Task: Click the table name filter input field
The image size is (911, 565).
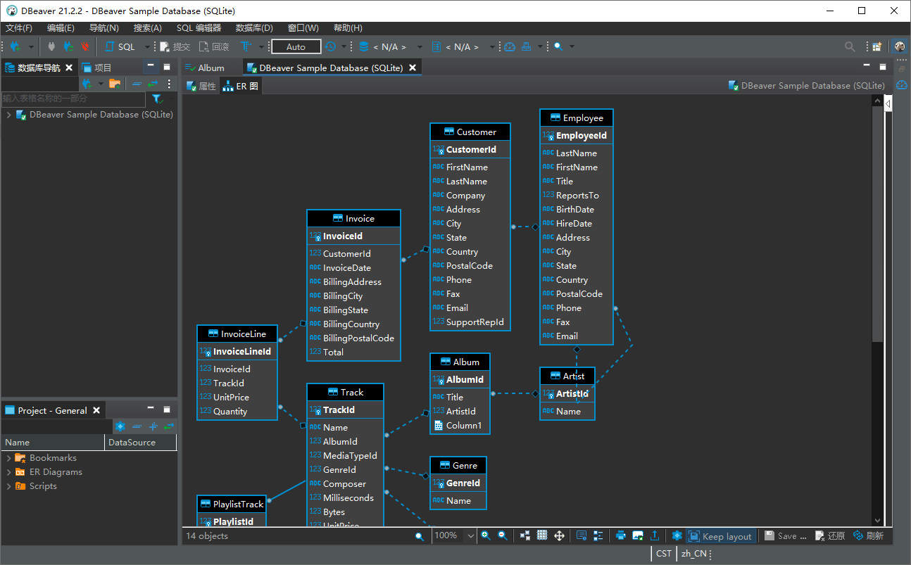Action: [73, 99]
